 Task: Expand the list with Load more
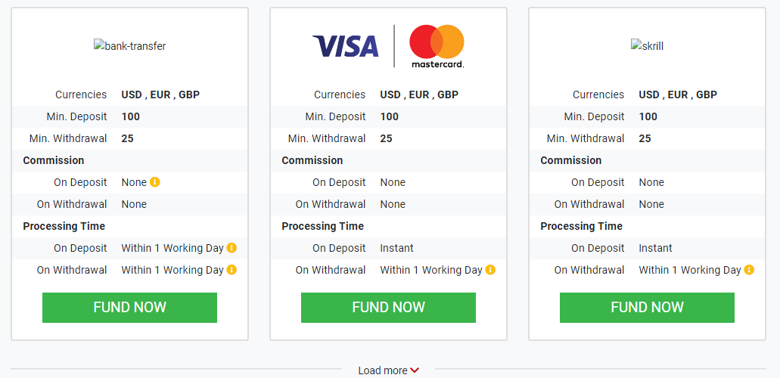tap(383, 370)
